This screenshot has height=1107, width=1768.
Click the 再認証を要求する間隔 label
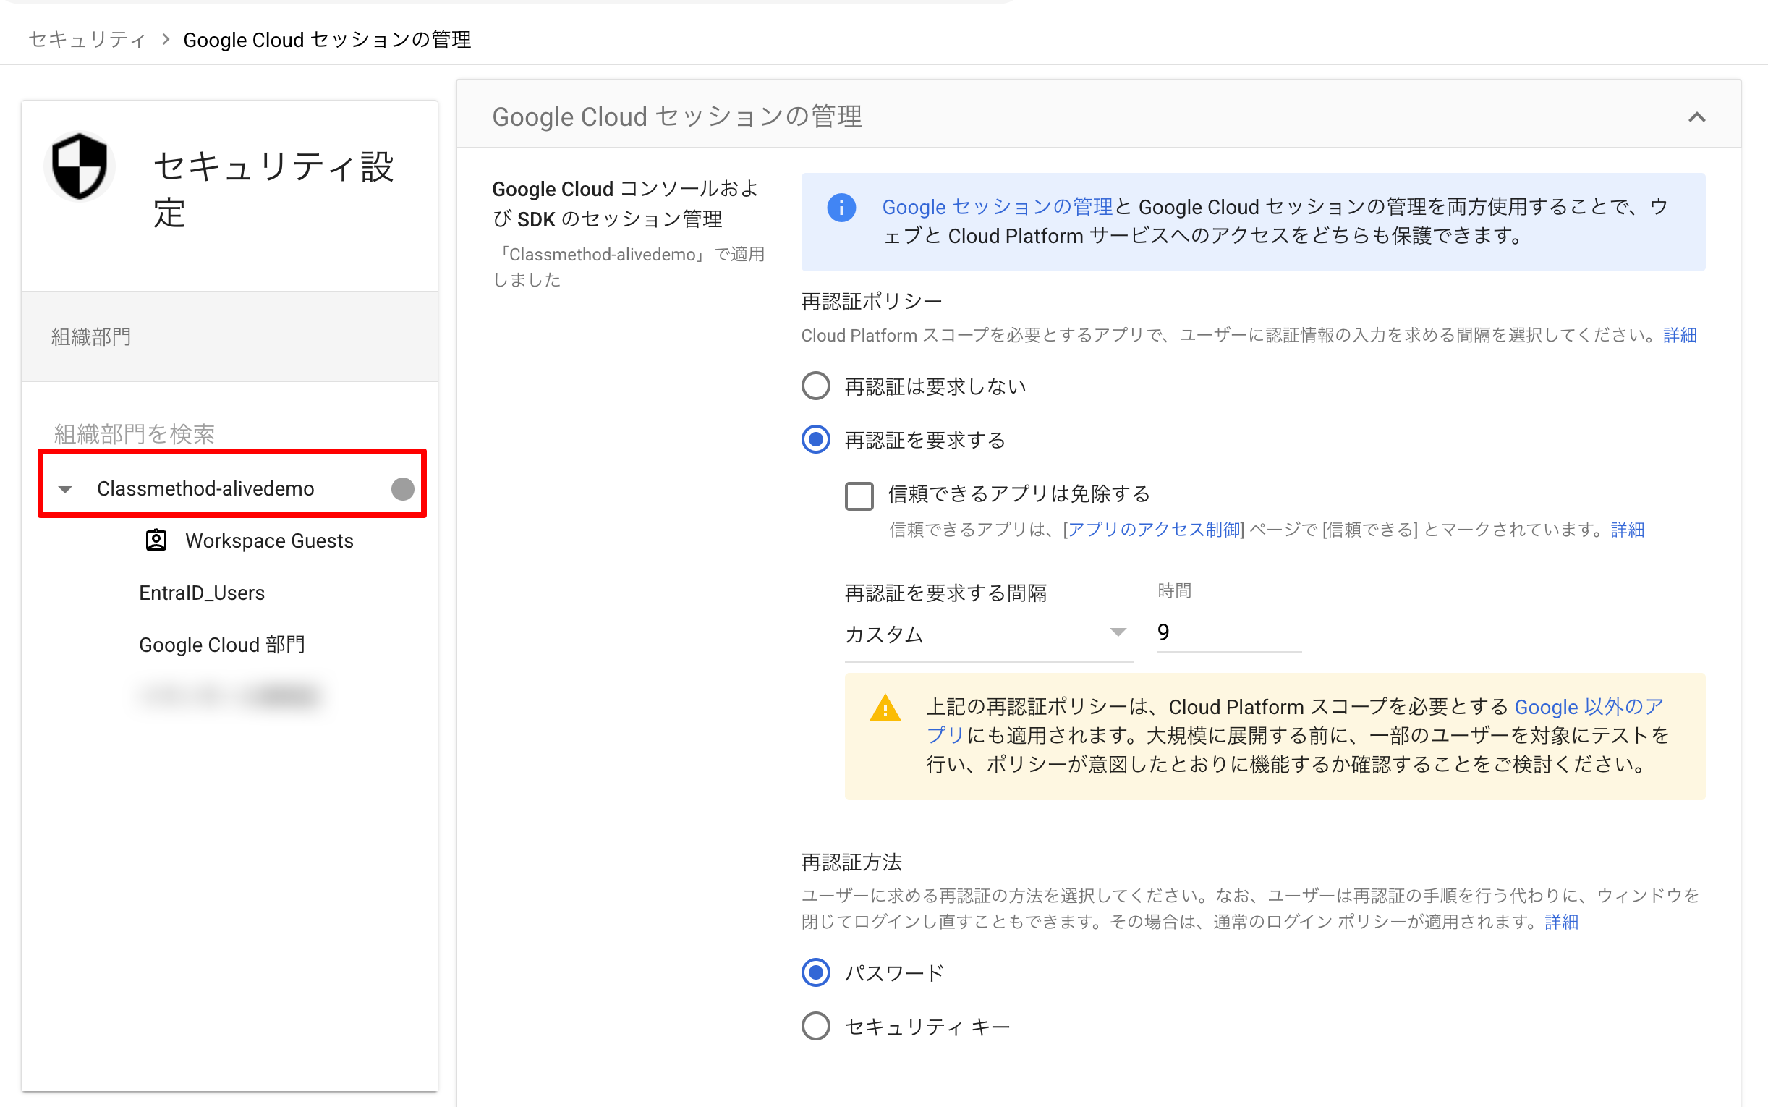[945, 593]
